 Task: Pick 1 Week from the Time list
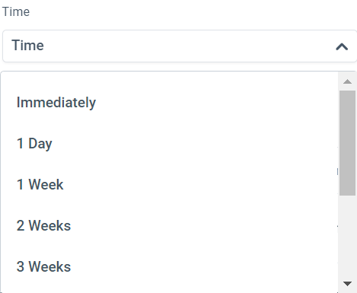click(169, 184)
